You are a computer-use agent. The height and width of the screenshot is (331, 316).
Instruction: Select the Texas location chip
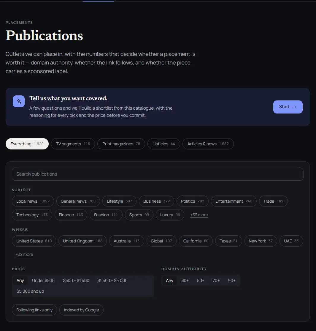(x=228, y=241)
